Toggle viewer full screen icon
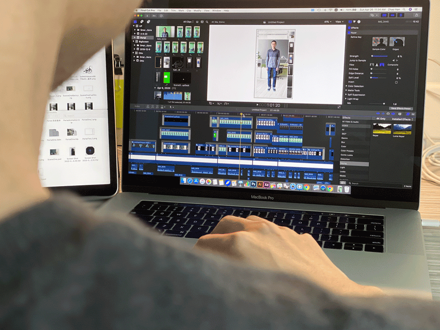The image size is (440, 330). [x=339, y=107]
